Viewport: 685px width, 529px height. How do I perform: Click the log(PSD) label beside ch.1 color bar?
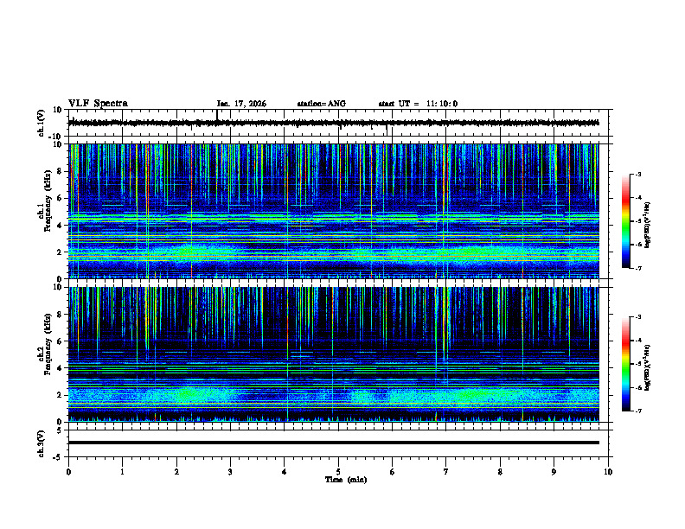(x=648, y=225)
